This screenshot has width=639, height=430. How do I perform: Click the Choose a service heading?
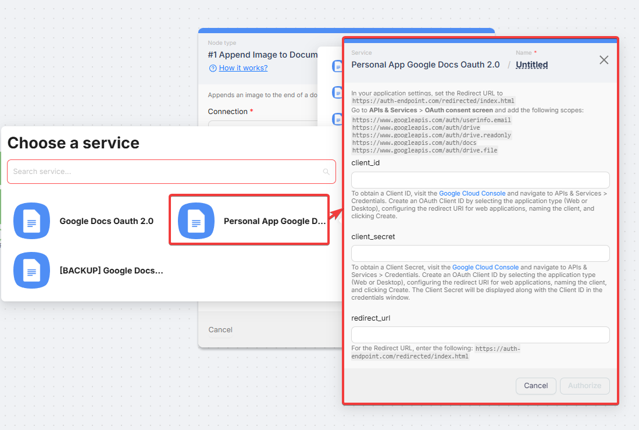point(73,143)
